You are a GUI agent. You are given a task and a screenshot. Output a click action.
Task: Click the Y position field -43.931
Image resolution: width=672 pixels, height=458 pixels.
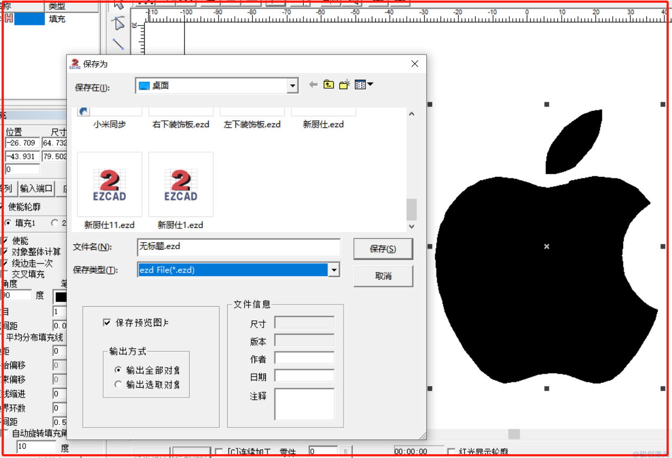point(22,157)
